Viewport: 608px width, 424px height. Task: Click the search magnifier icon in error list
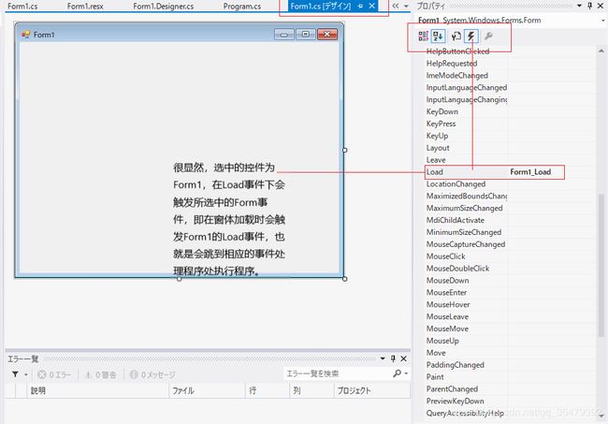tap(397, 373)
